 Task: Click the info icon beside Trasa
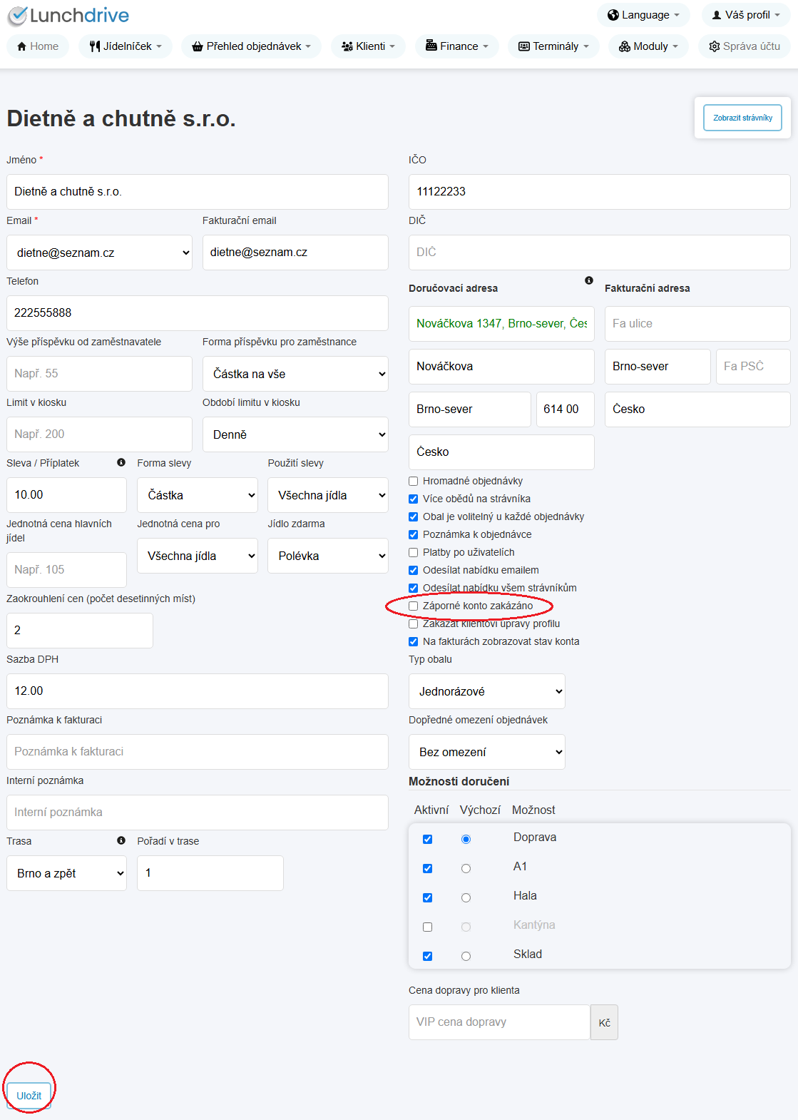point(121,840)
